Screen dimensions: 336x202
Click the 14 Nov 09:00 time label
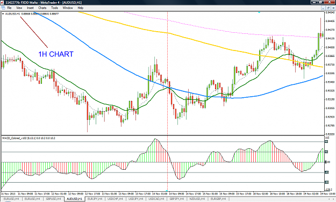coord(176,194)
